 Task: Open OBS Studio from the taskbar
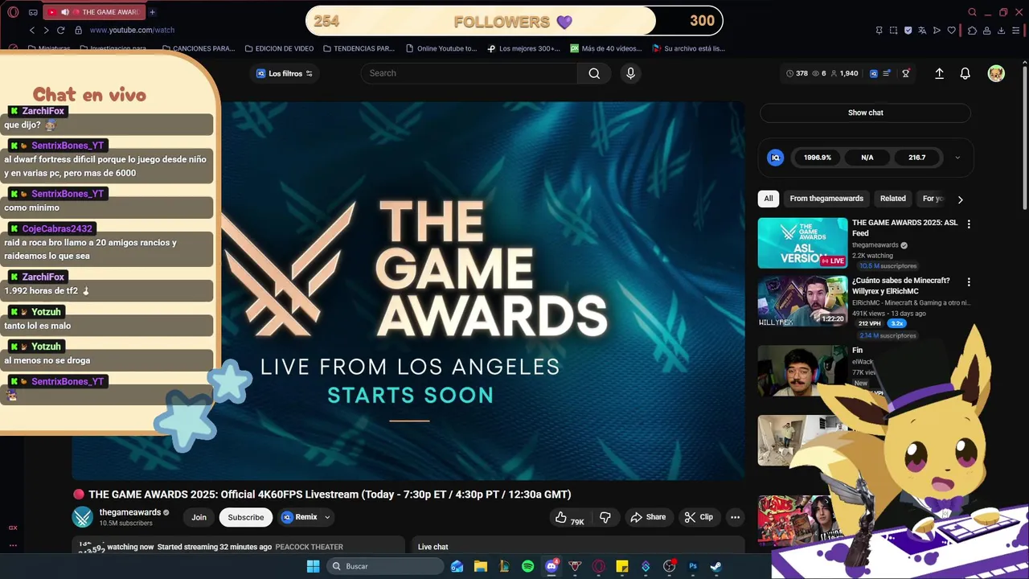coord(669,566)
